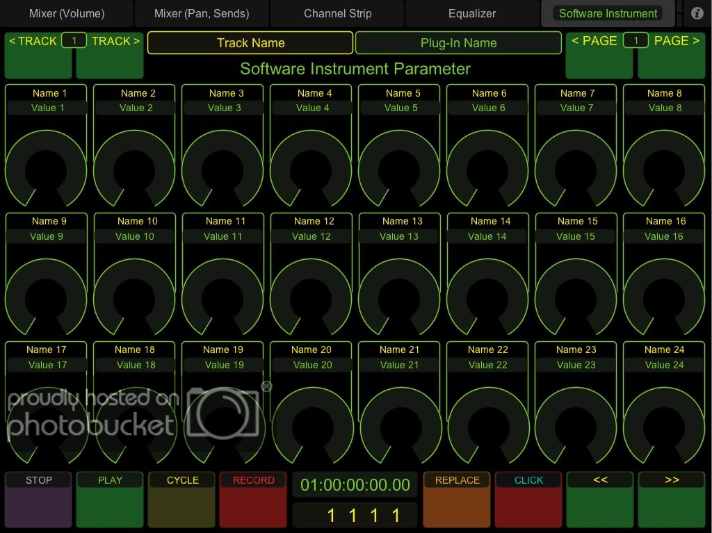Advance to the next track
This screenshot has height=533, width=712.
[110, 55]
